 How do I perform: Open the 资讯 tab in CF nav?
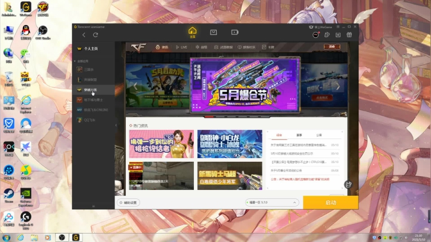[x=162, y=47]
